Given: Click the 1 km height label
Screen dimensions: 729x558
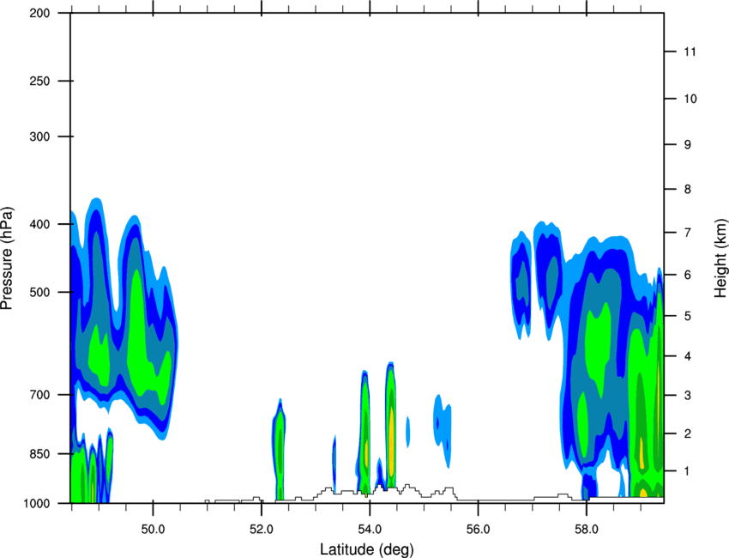Looking at the screenshot, I should (x=688, y=471).
